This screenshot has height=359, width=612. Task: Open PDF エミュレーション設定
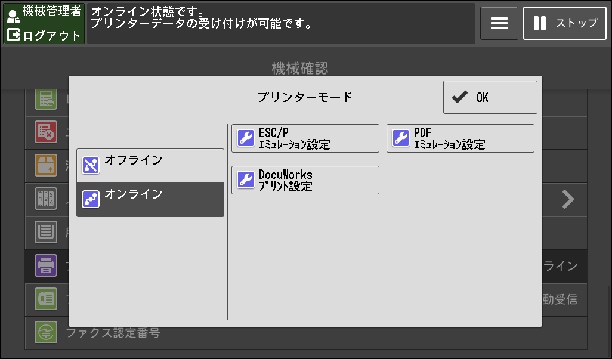point(460,138)
